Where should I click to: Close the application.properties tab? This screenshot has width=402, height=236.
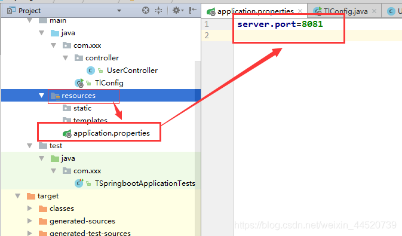pyautogui.click(x=300, y=11)
